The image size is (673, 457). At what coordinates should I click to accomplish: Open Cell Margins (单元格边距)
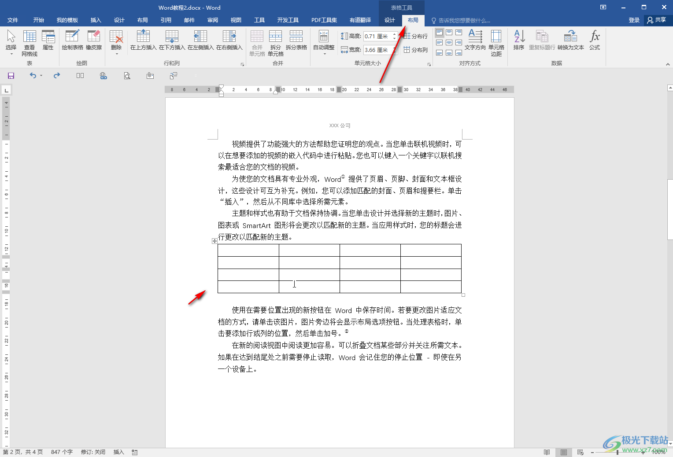496,43
